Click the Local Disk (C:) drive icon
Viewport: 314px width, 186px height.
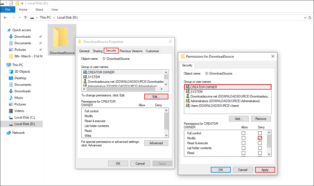(11, 117)
